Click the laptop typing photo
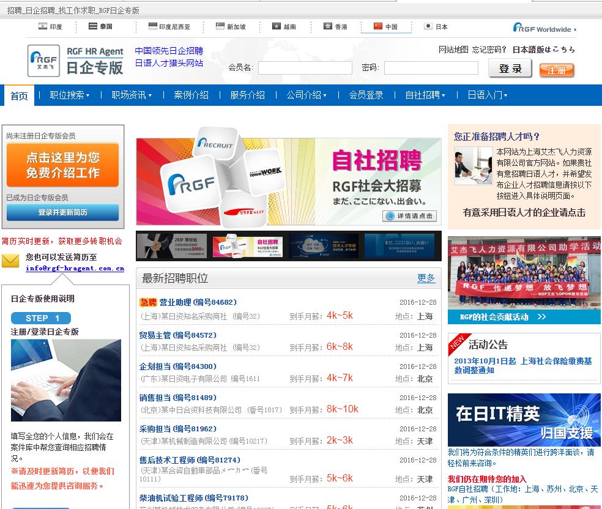Image resolution: width=602 pixels, height=509 pixels. (x=65, y=380)
